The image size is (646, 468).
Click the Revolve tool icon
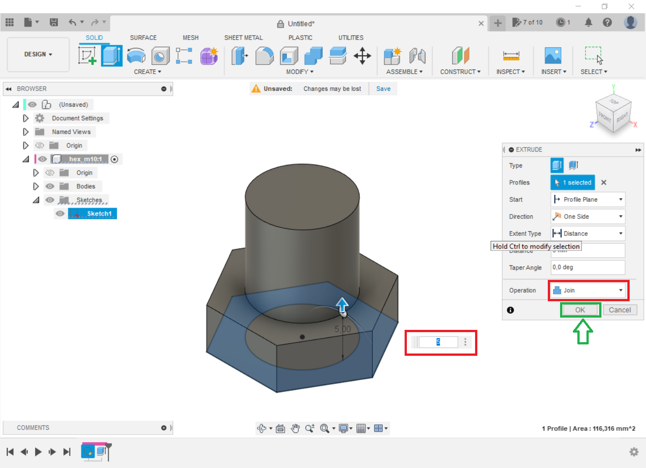point(136,56)
